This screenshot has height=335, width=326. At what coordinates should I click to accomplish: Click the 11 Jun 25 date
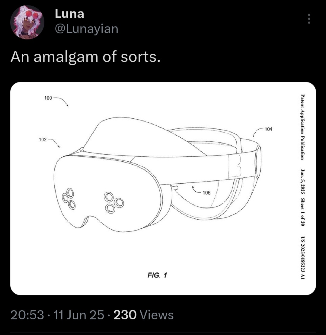[x=78, y=315]
